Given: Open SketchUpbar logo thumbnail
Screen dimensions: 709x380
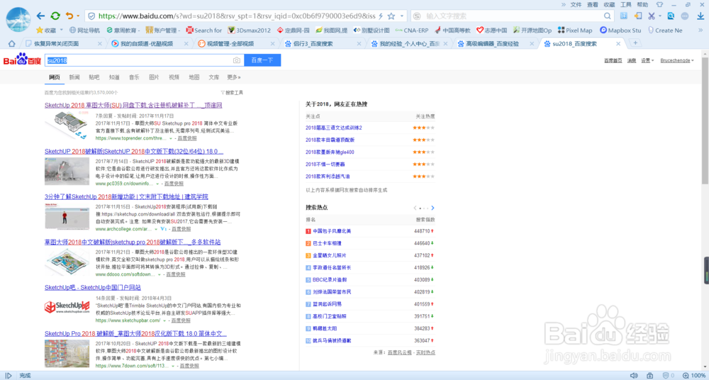Looking at the screenshot, I should click(x=67, y=308).
